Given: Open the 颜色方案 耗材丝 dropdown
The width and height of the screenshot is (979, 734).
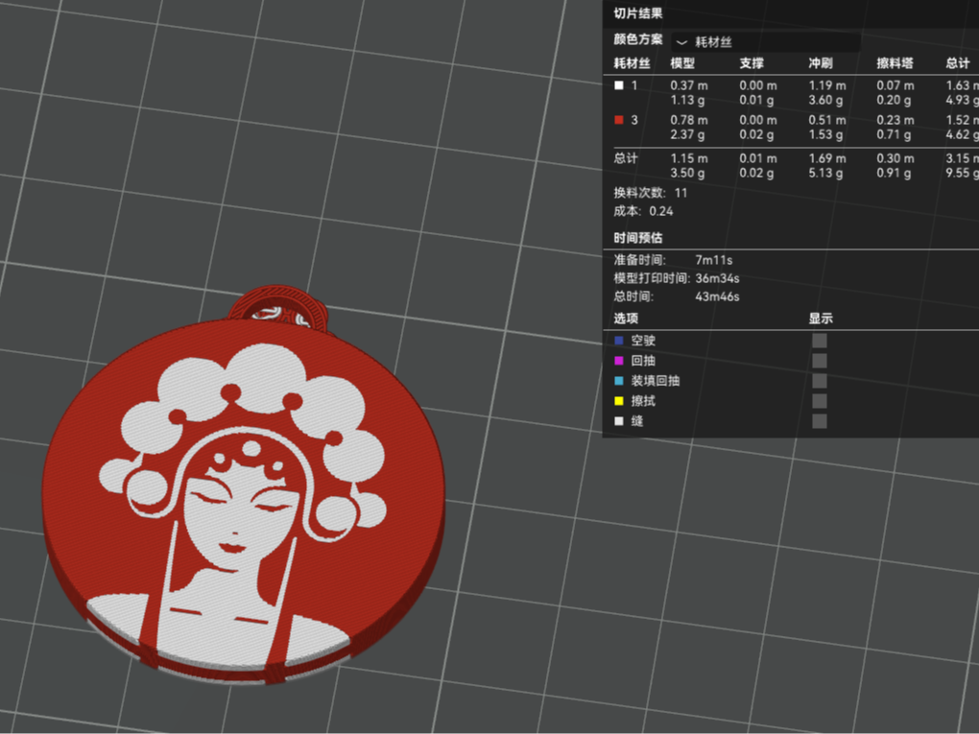Looking at the screenshot, I should point(766,42).
